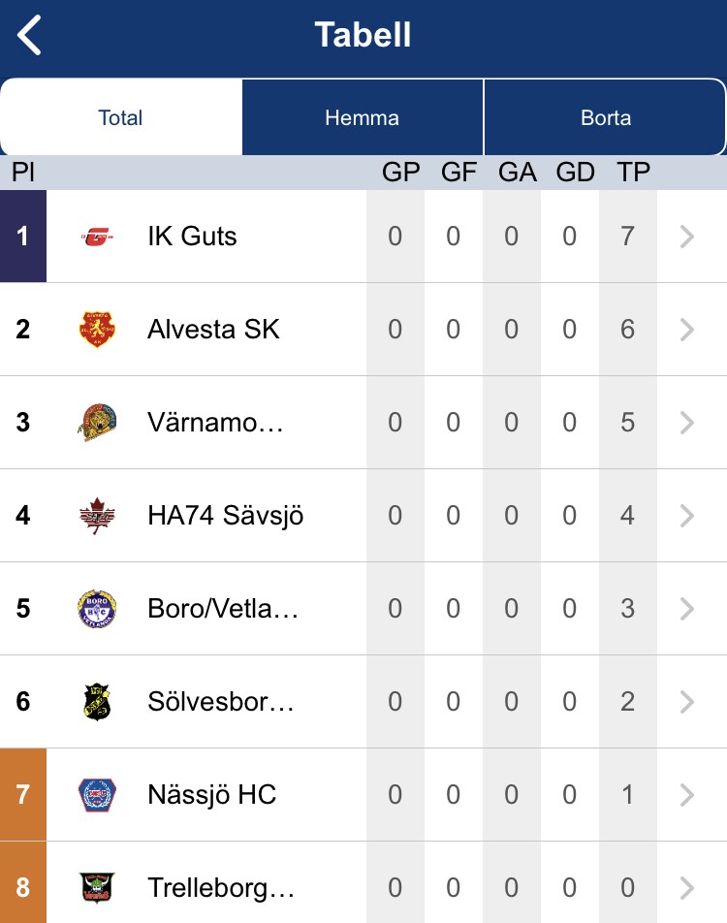Tap the Nässjö HC logo
The image size is (727, 923).
pos(97,795)
